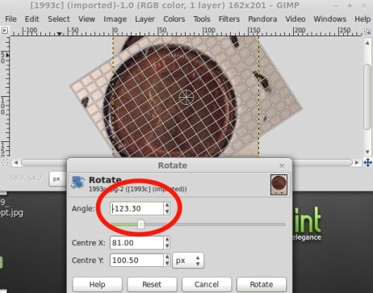The image size is (373, 293).
Task: Click the pointer coordinates readout in status bar
Action: (25, 178)
